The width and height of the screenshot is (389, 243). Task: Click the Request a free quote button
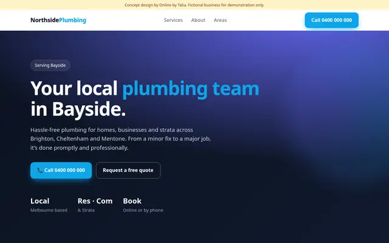click(128, 170)
